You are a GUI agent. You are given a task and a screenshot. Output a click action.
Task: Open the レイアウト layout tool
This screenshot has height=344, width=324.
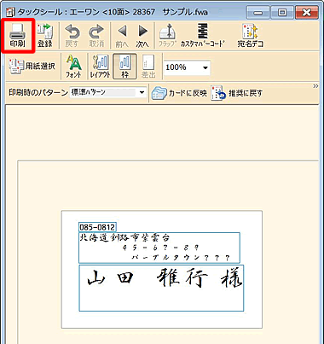coord(100,67)
